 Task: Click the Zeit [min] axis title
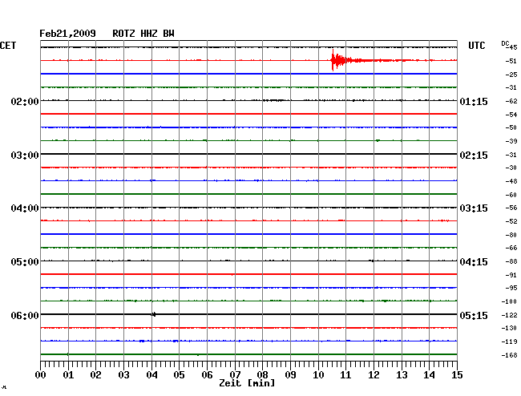tap(247, 383)
